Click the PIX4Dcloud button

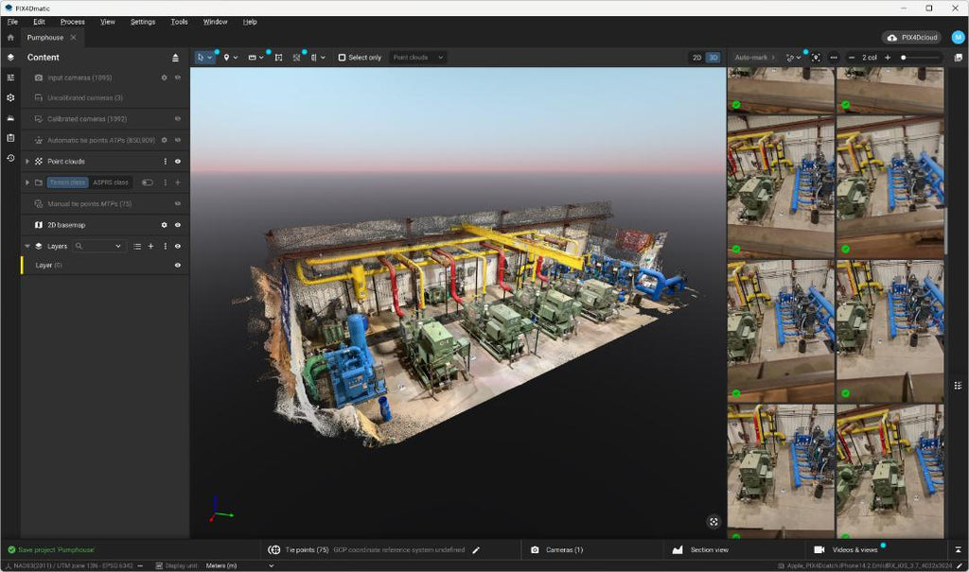point(911,38)
